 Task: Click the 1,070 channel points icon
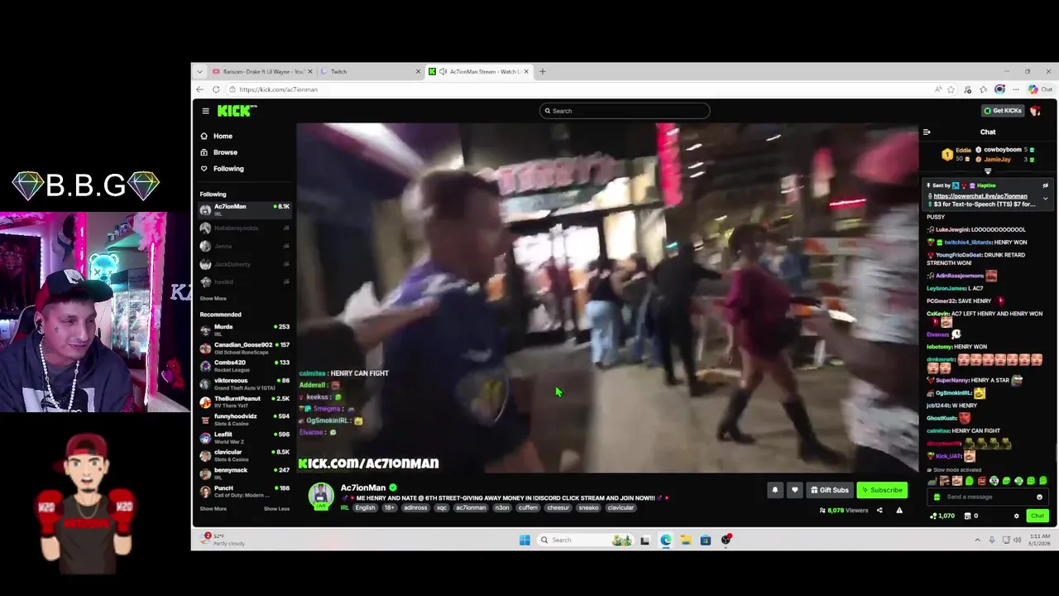(942, 516)
